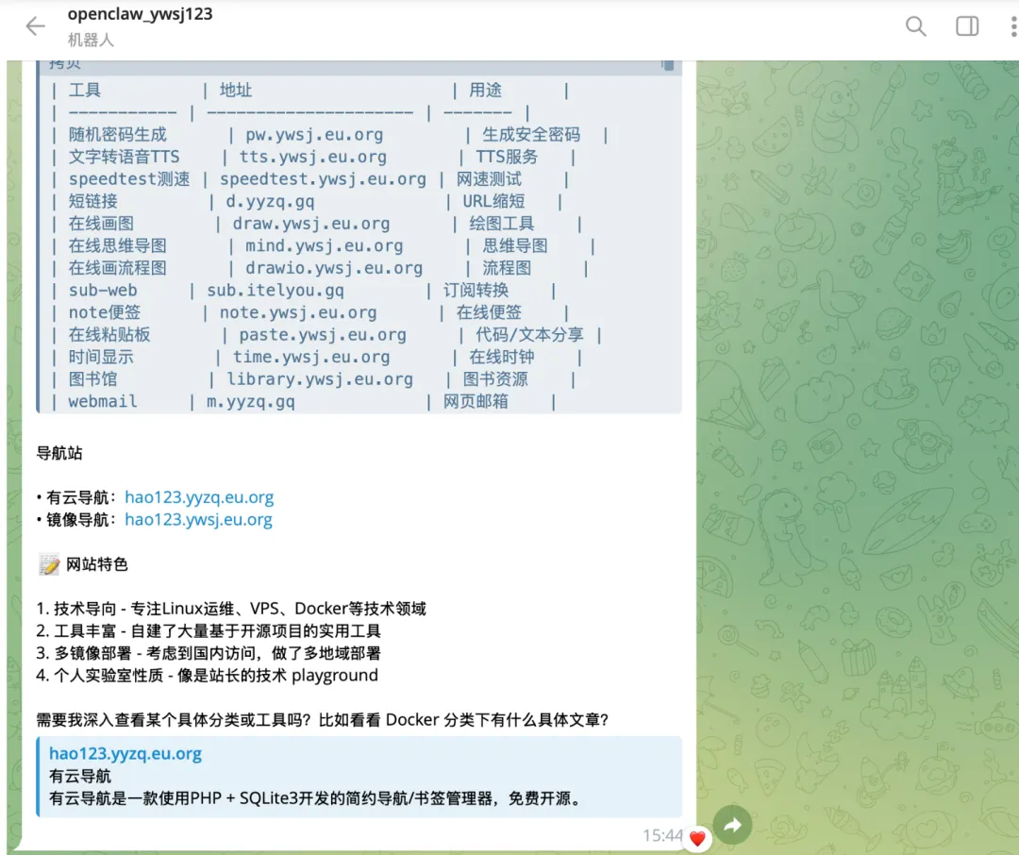Click the line about 技术导向 Linux运维
This screenshot has width=1019, height=855.
231,609
